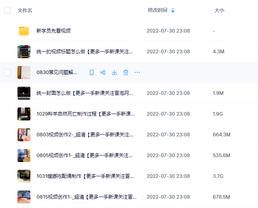Image resolution: width=258 pixels, height=208 pixels.
Task: Click thumbnail of 1031螳螂吃配偶制作 video
Action: coord(24,176)
